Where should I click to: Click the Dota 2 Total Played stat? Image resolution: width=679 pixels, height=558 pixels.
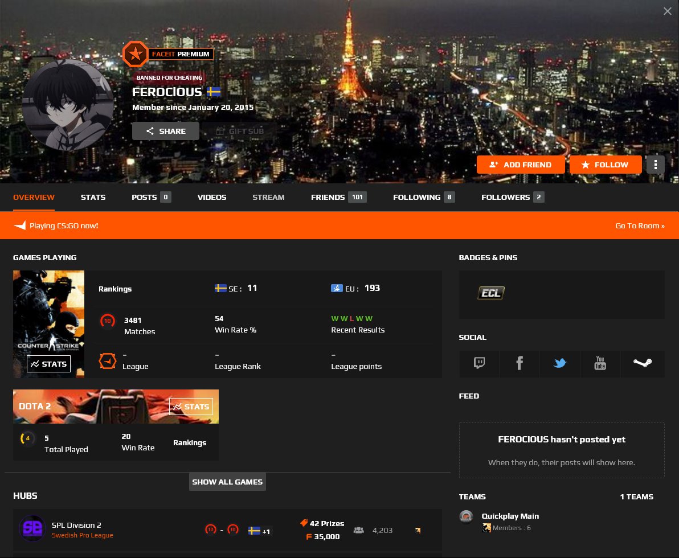click(66, 444)
